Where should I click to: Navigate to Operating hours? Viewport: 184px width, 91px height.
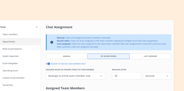point(10,71)
